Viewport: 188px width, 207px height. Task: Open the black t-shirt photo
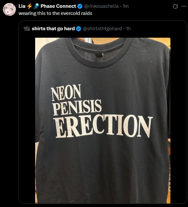click(x=103, y=121)
